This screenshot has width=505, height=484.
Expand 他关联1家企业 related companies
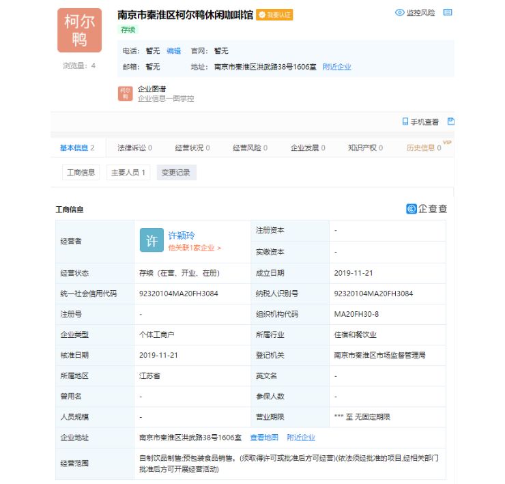[194, 248]
